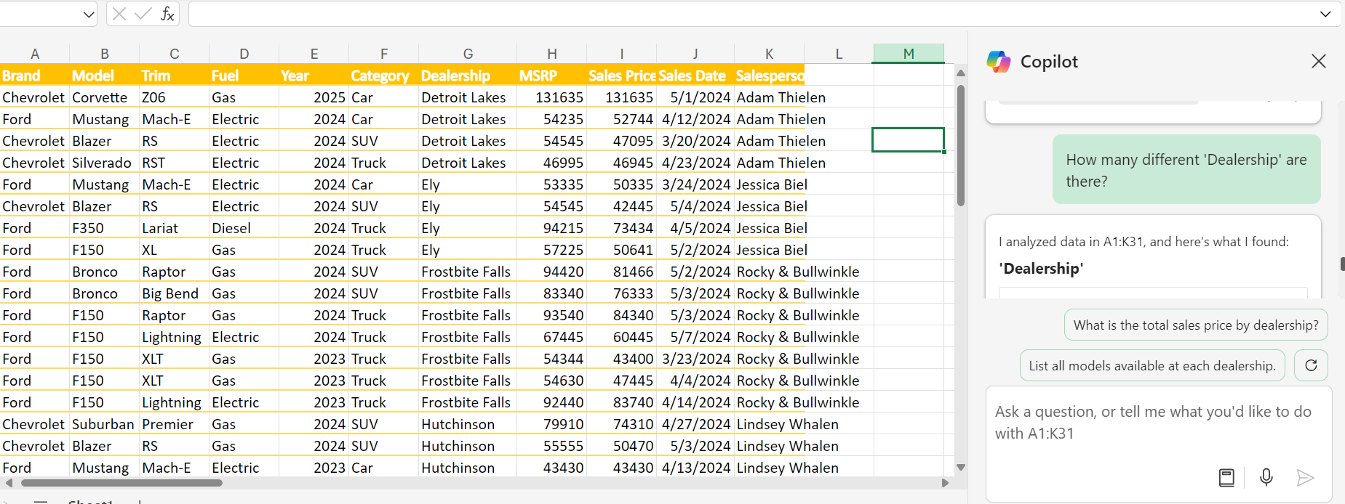Select the 'Salesperson' header cell
The image size is (1345, 504).
coord(770,76)
